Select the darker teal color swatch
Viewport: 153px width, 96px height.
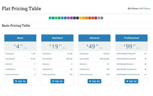53,18
